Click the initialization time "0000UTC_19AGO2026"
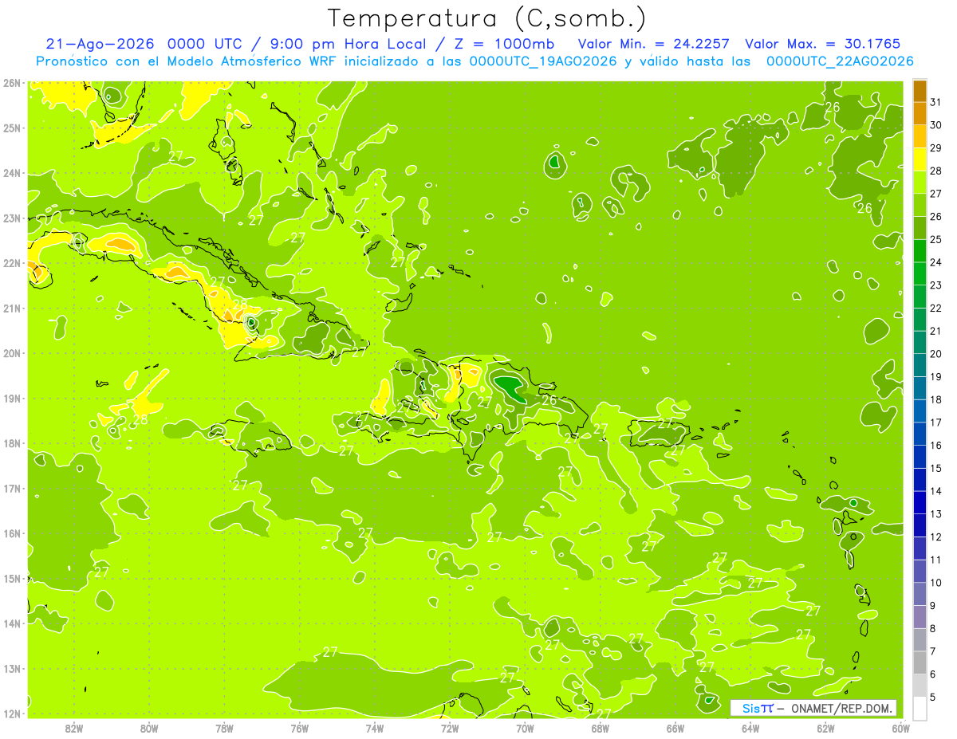 click(543, 61)
